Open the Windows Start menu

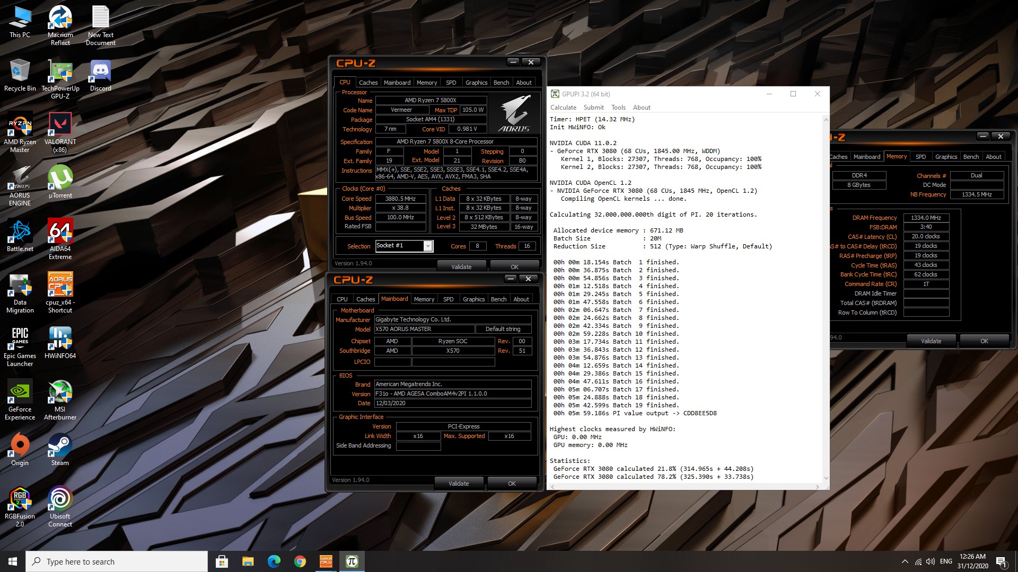(13, 561)
